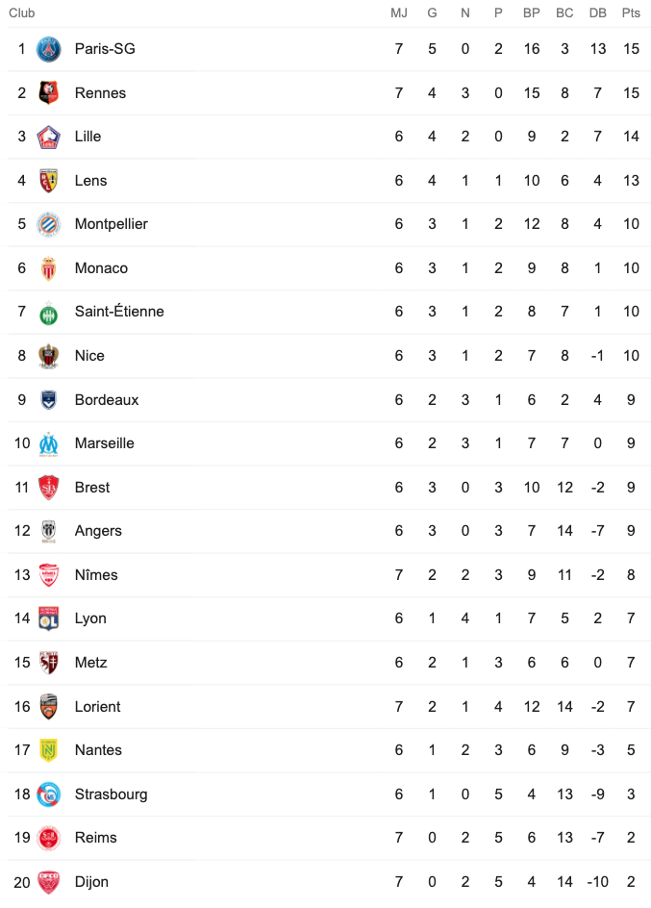The height and width of the screenshot is (908, 651).
Task: Click the Montpellier club logo
Action: click(x=49, y=225)
